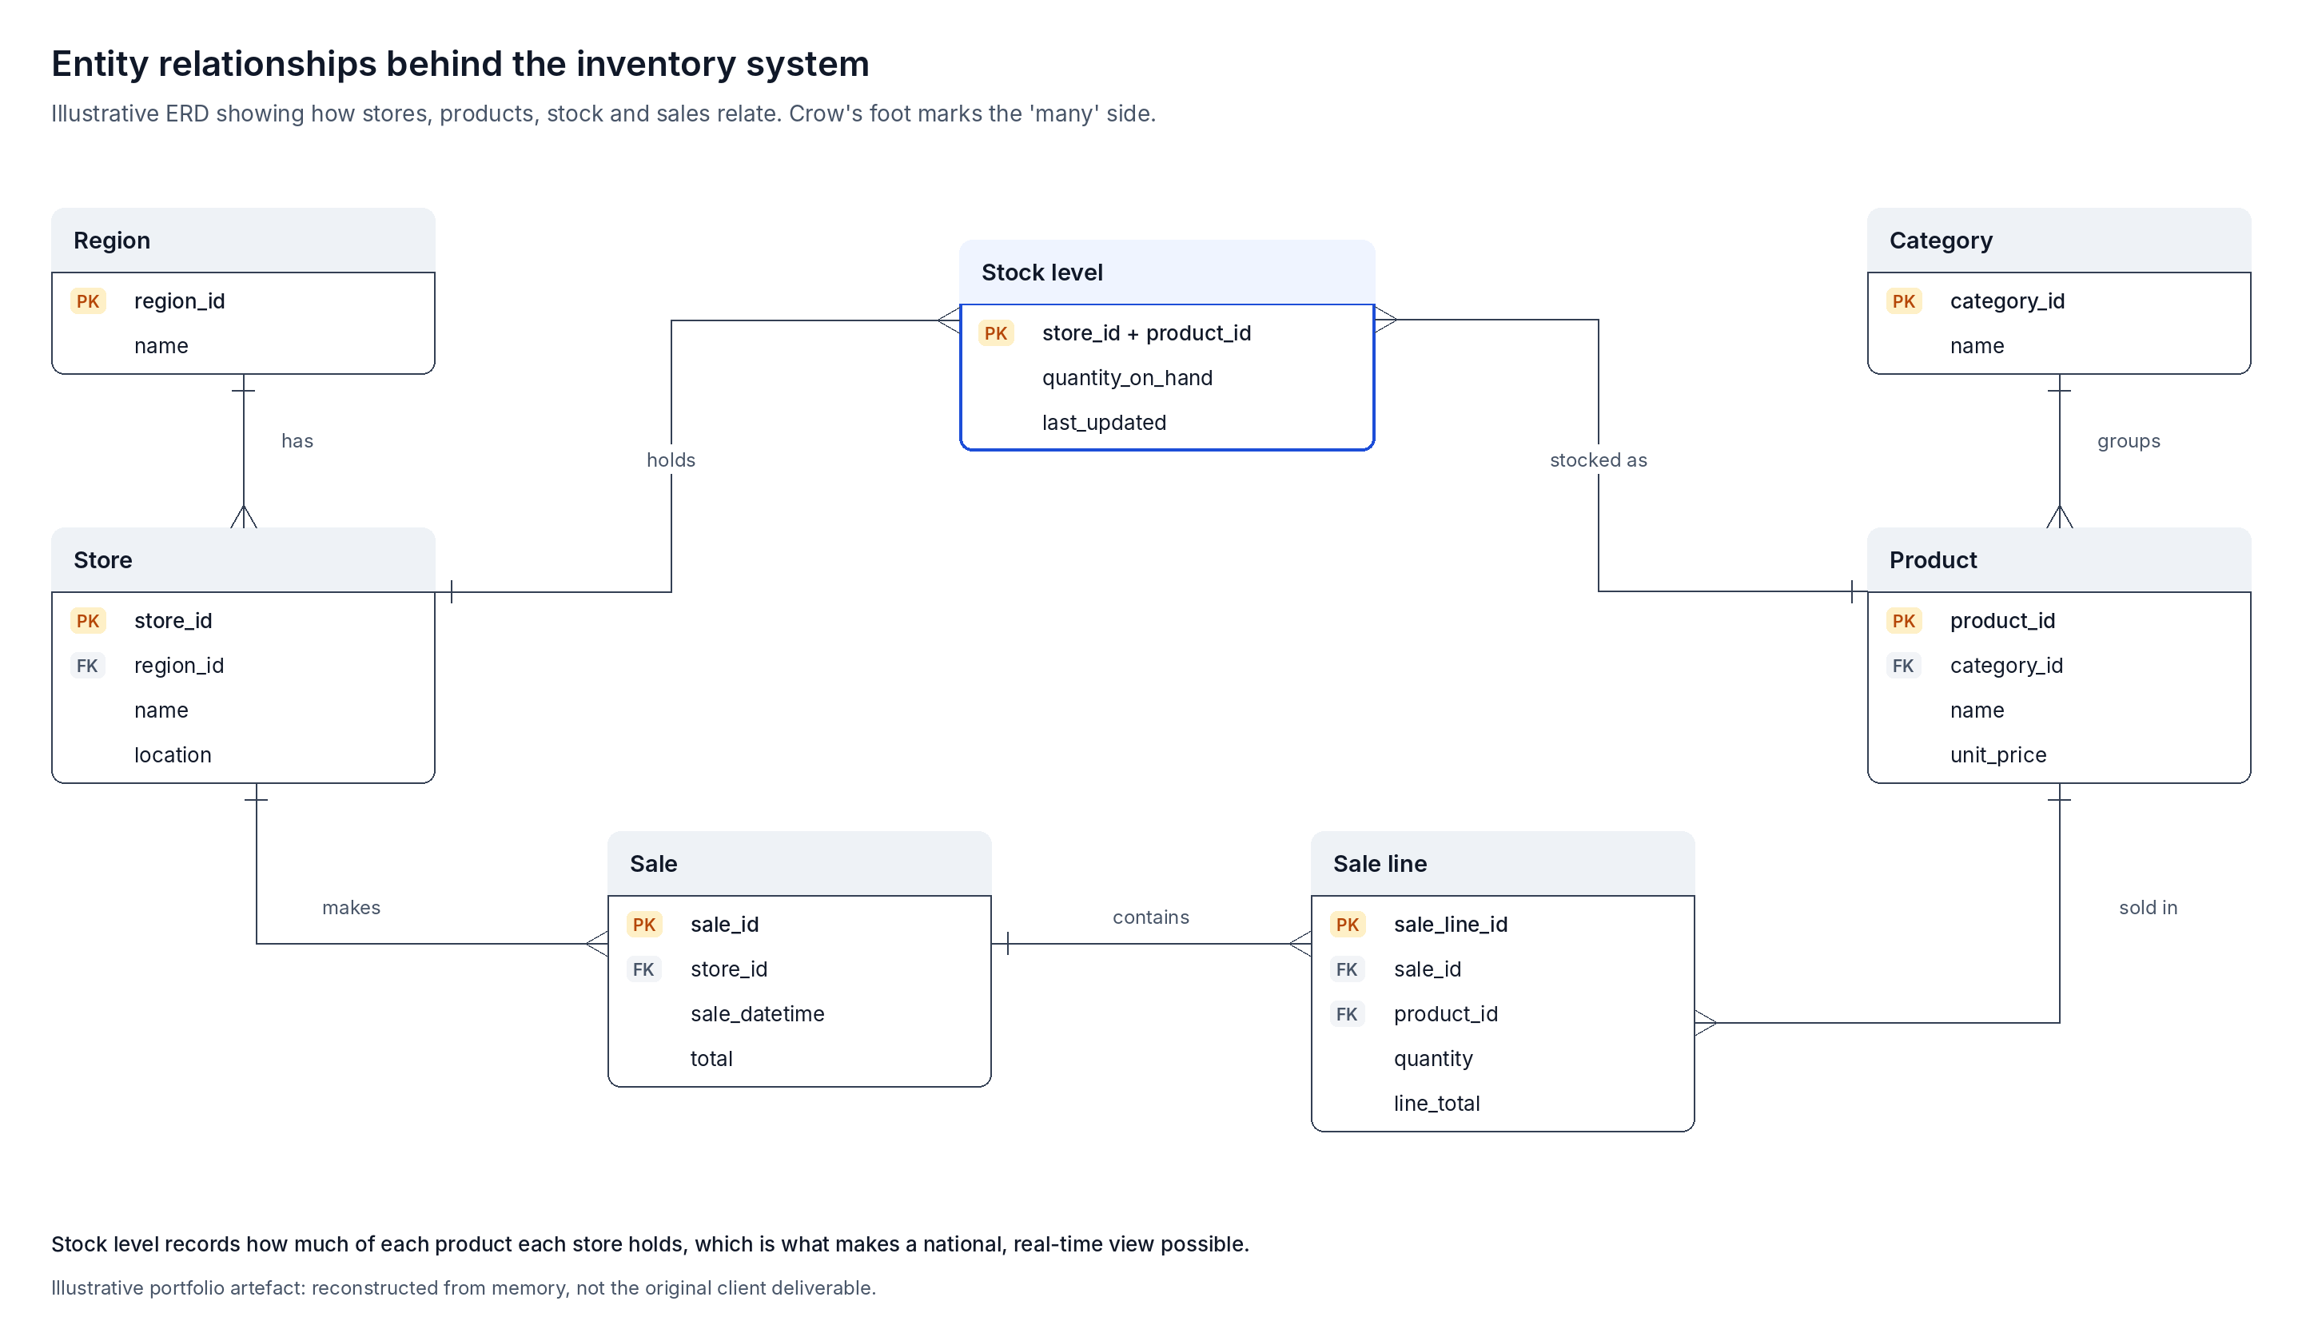Viewport: 2302px width, 1317px height.
Task: Select the Sale line entity header
Action: [x=1503, y=864]
